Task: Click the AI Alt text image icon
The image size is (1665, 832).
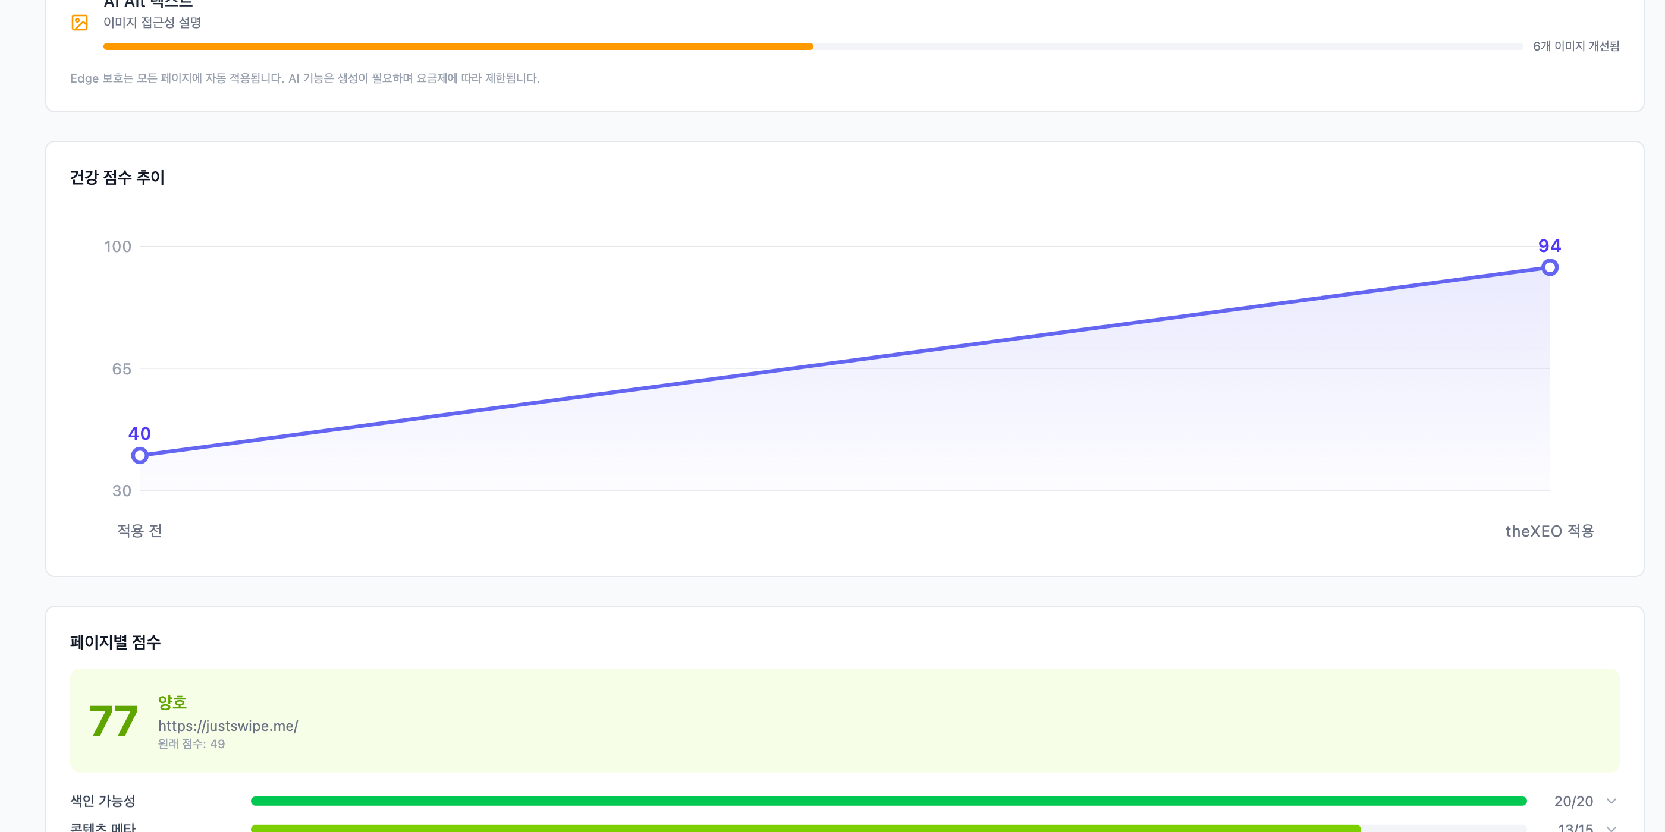Action: 80,23
